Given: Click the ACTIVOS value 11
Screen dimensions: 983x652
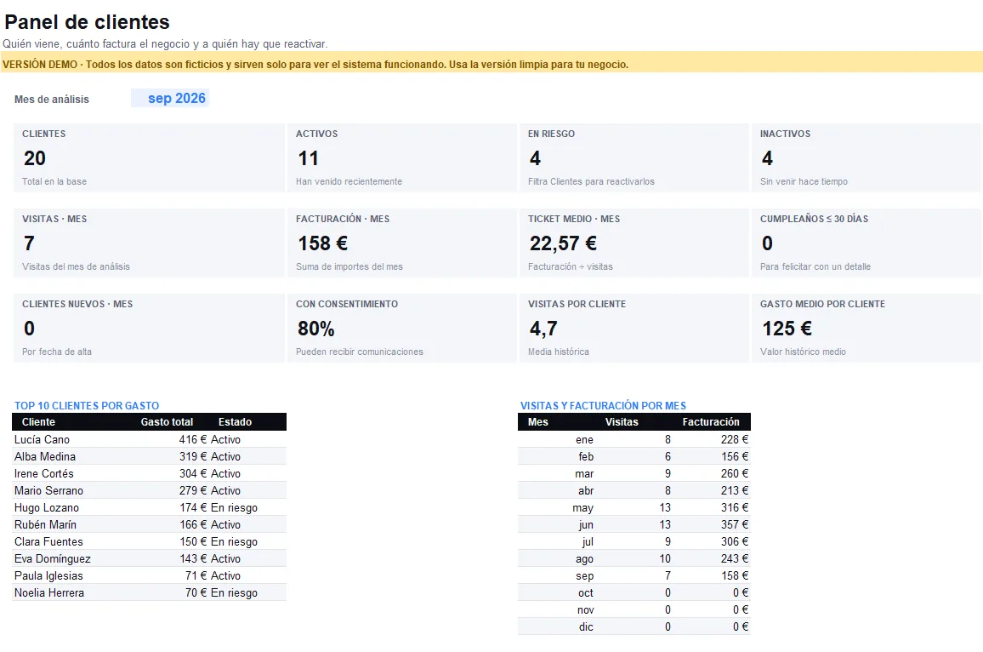Looking at the screenshot, I should click(308, 158).
